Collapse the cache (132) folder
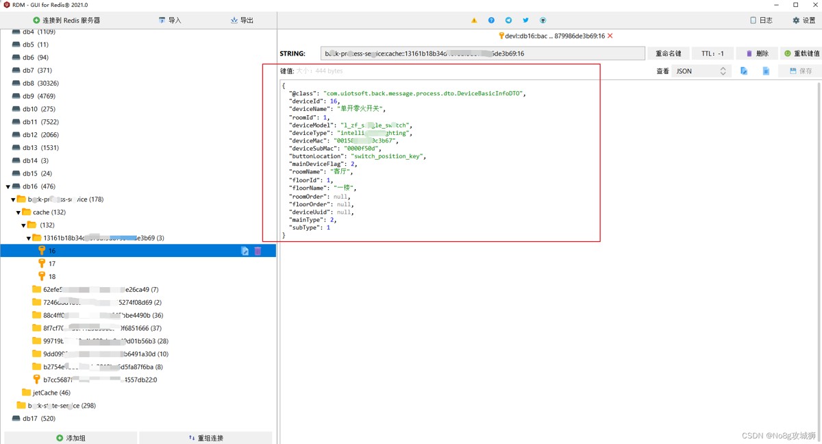Screen dimensions: 822x444 click(18, 212)
